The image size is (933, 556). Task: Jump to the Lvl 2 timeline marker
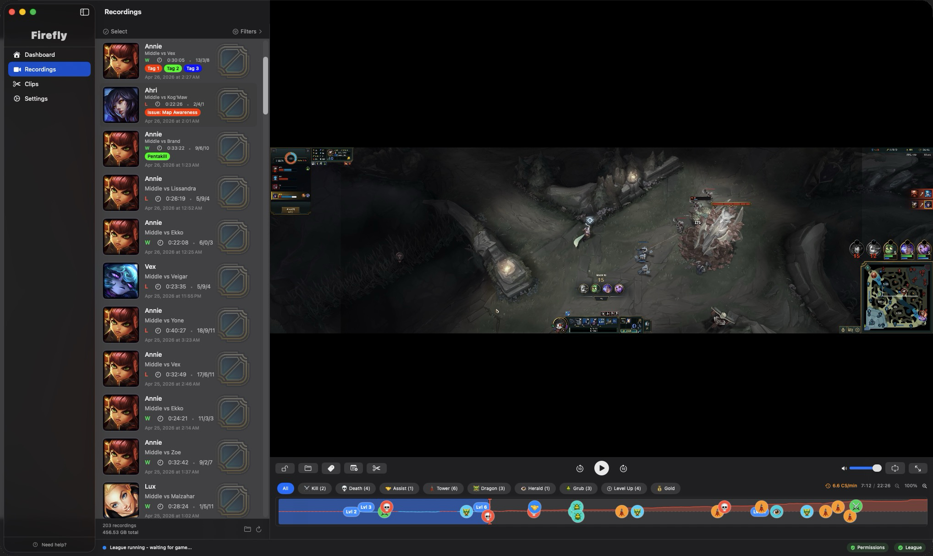point(351,512)
